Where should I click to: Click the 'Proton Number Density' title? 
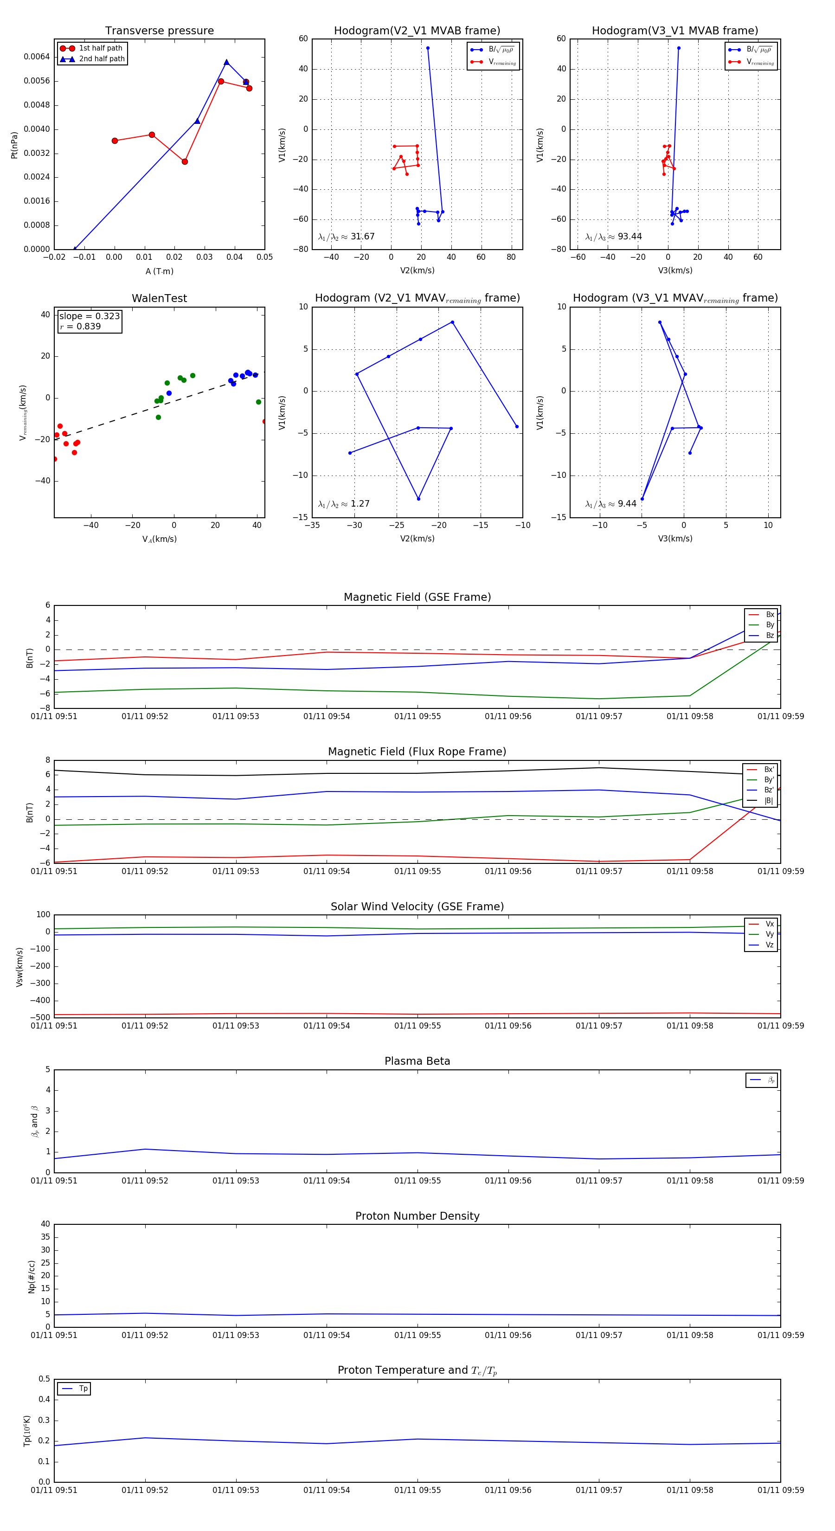click(x=417, y=1216)
